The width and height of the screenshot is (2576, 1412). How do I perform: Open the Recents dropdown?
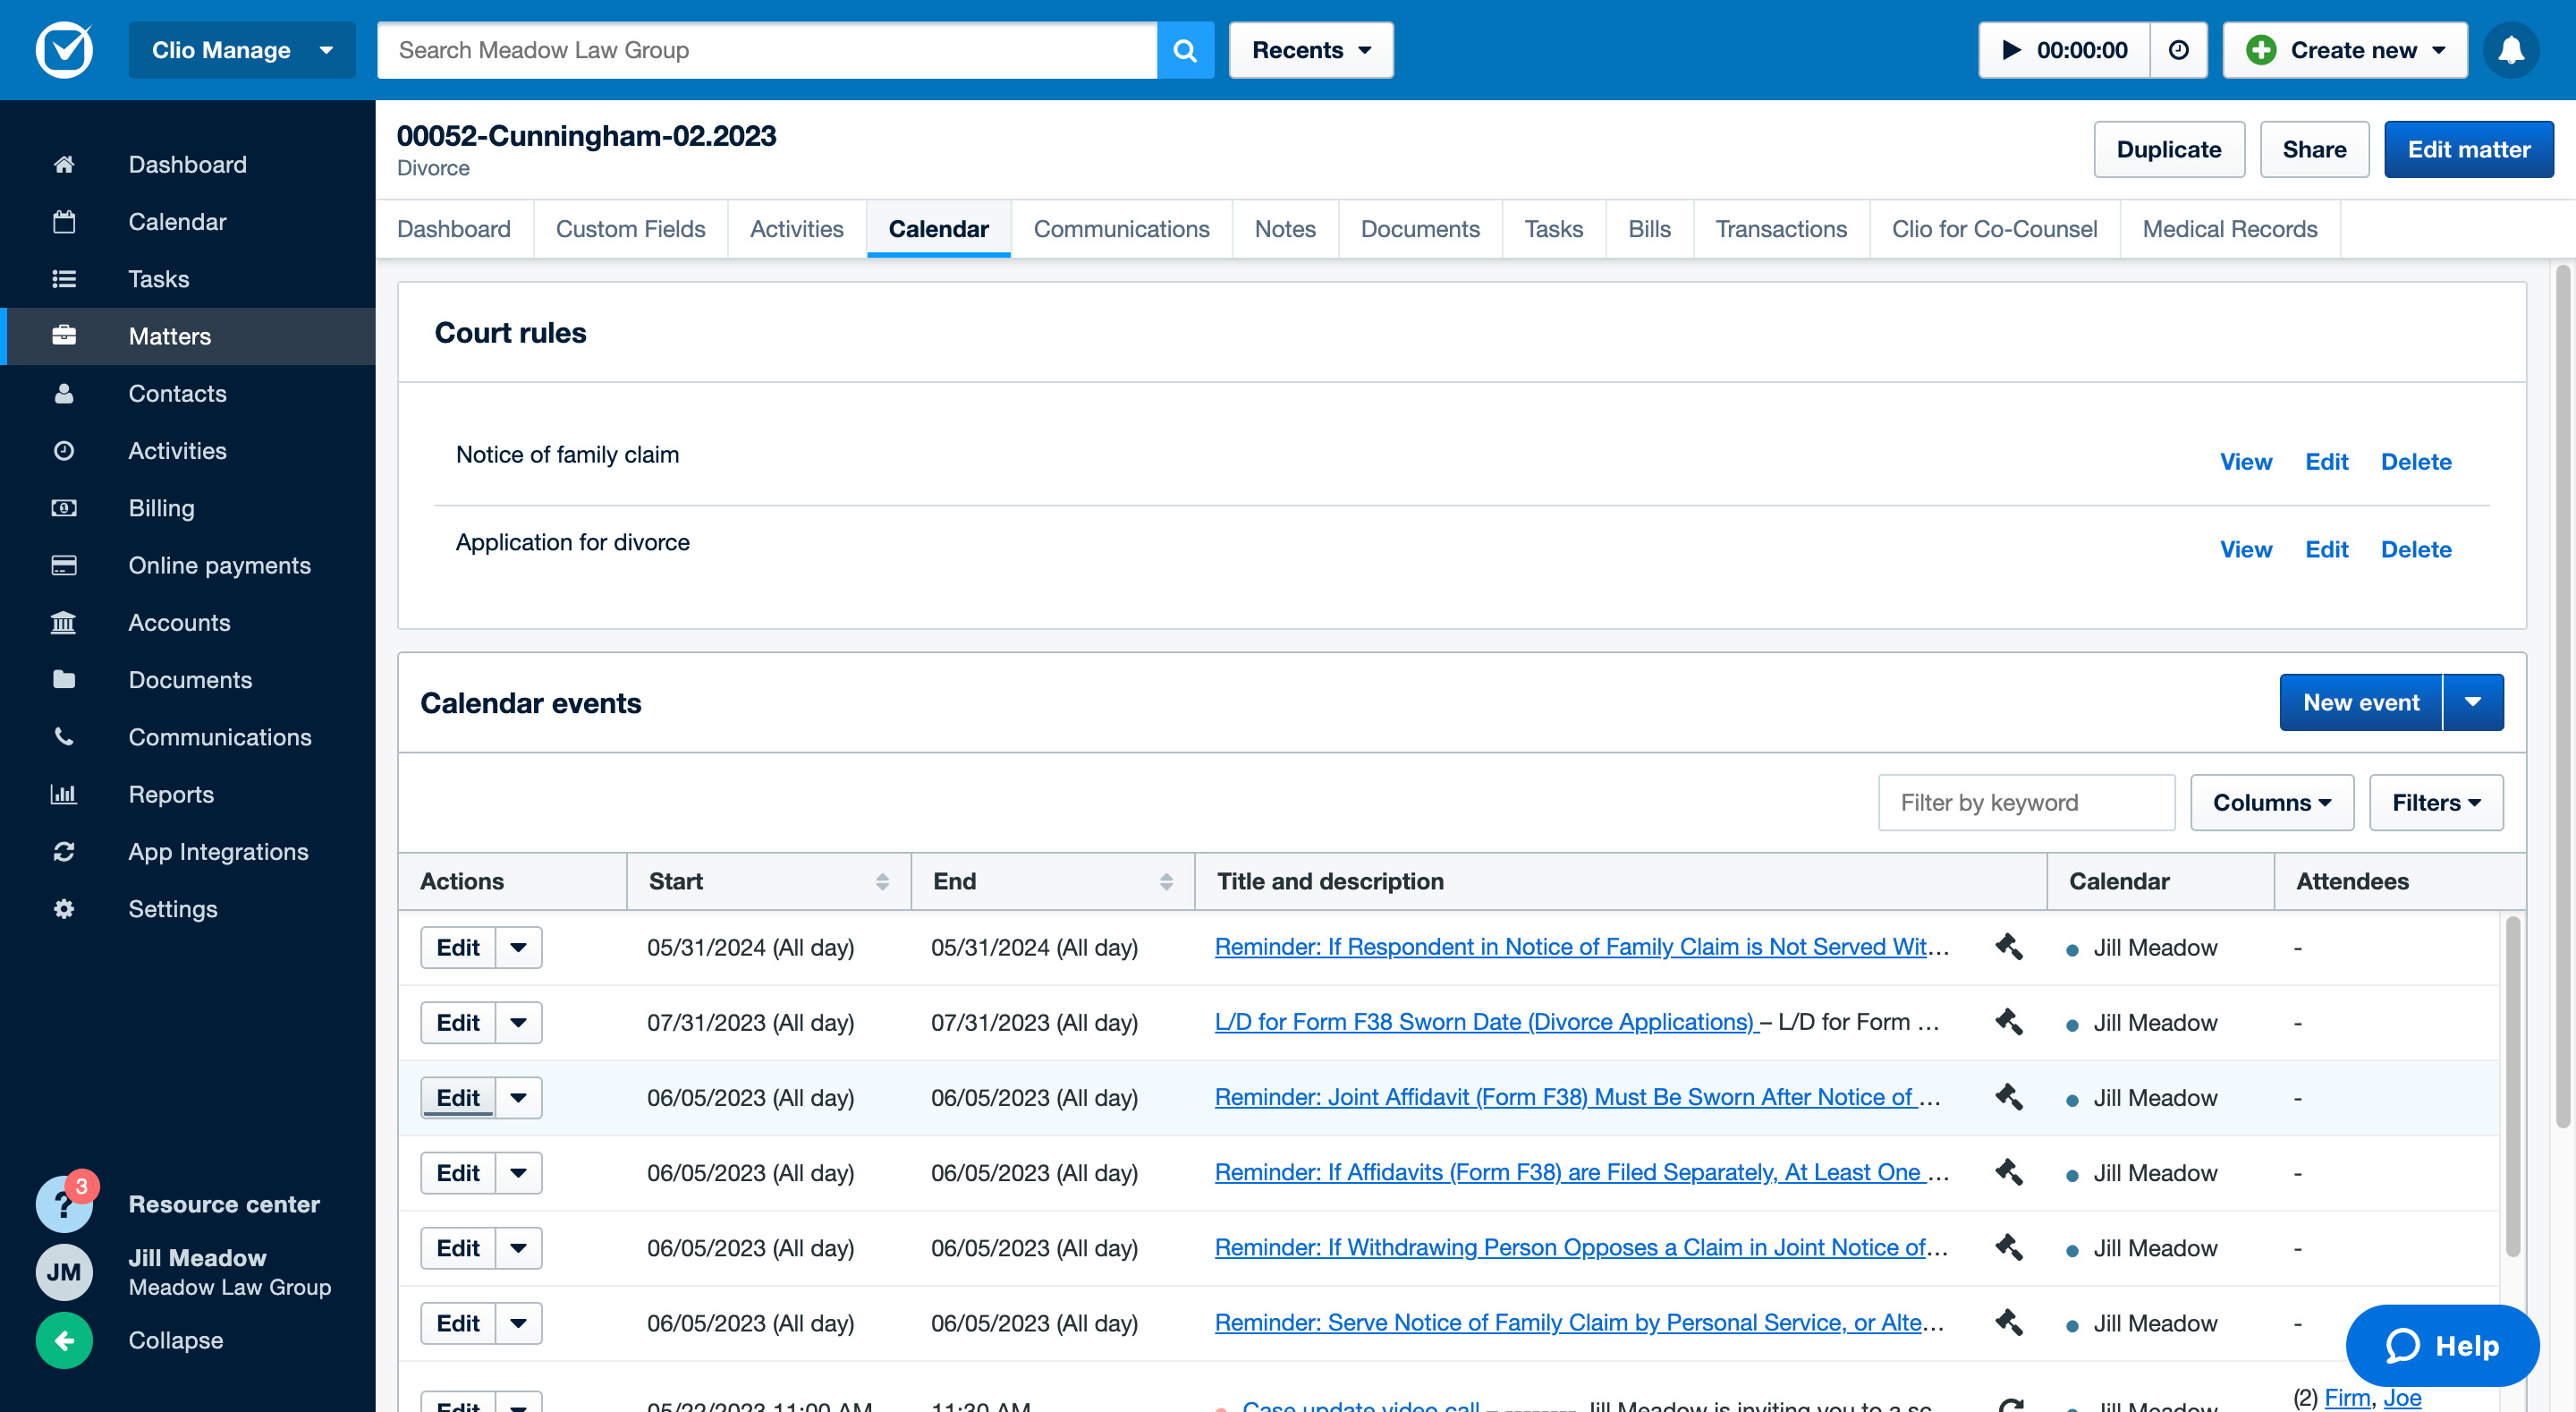pos(1310,50)
